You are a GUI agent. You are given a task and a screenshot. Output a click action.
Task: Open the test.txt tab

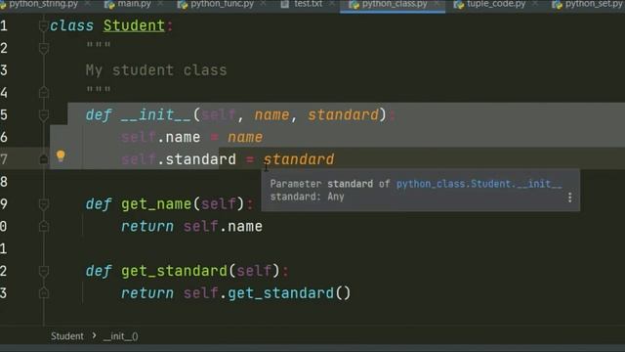click(308, 4)
